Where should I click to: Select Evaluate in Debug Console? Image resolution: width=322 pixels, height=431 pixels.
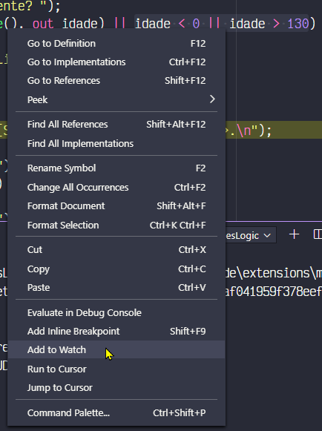coord(116,312)
